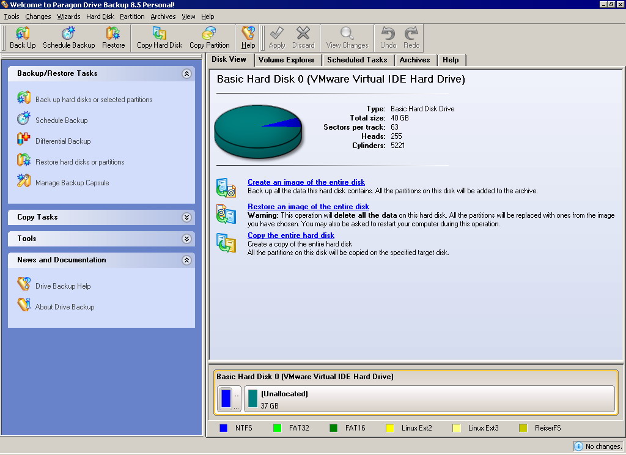Screen dimensions: 626x455
Task: Expand the Tools panel
Action: coord(186,239)
